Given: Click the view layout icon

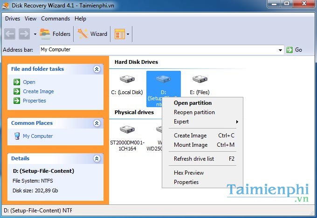Looking at the screenshot, I should (120, 34).
